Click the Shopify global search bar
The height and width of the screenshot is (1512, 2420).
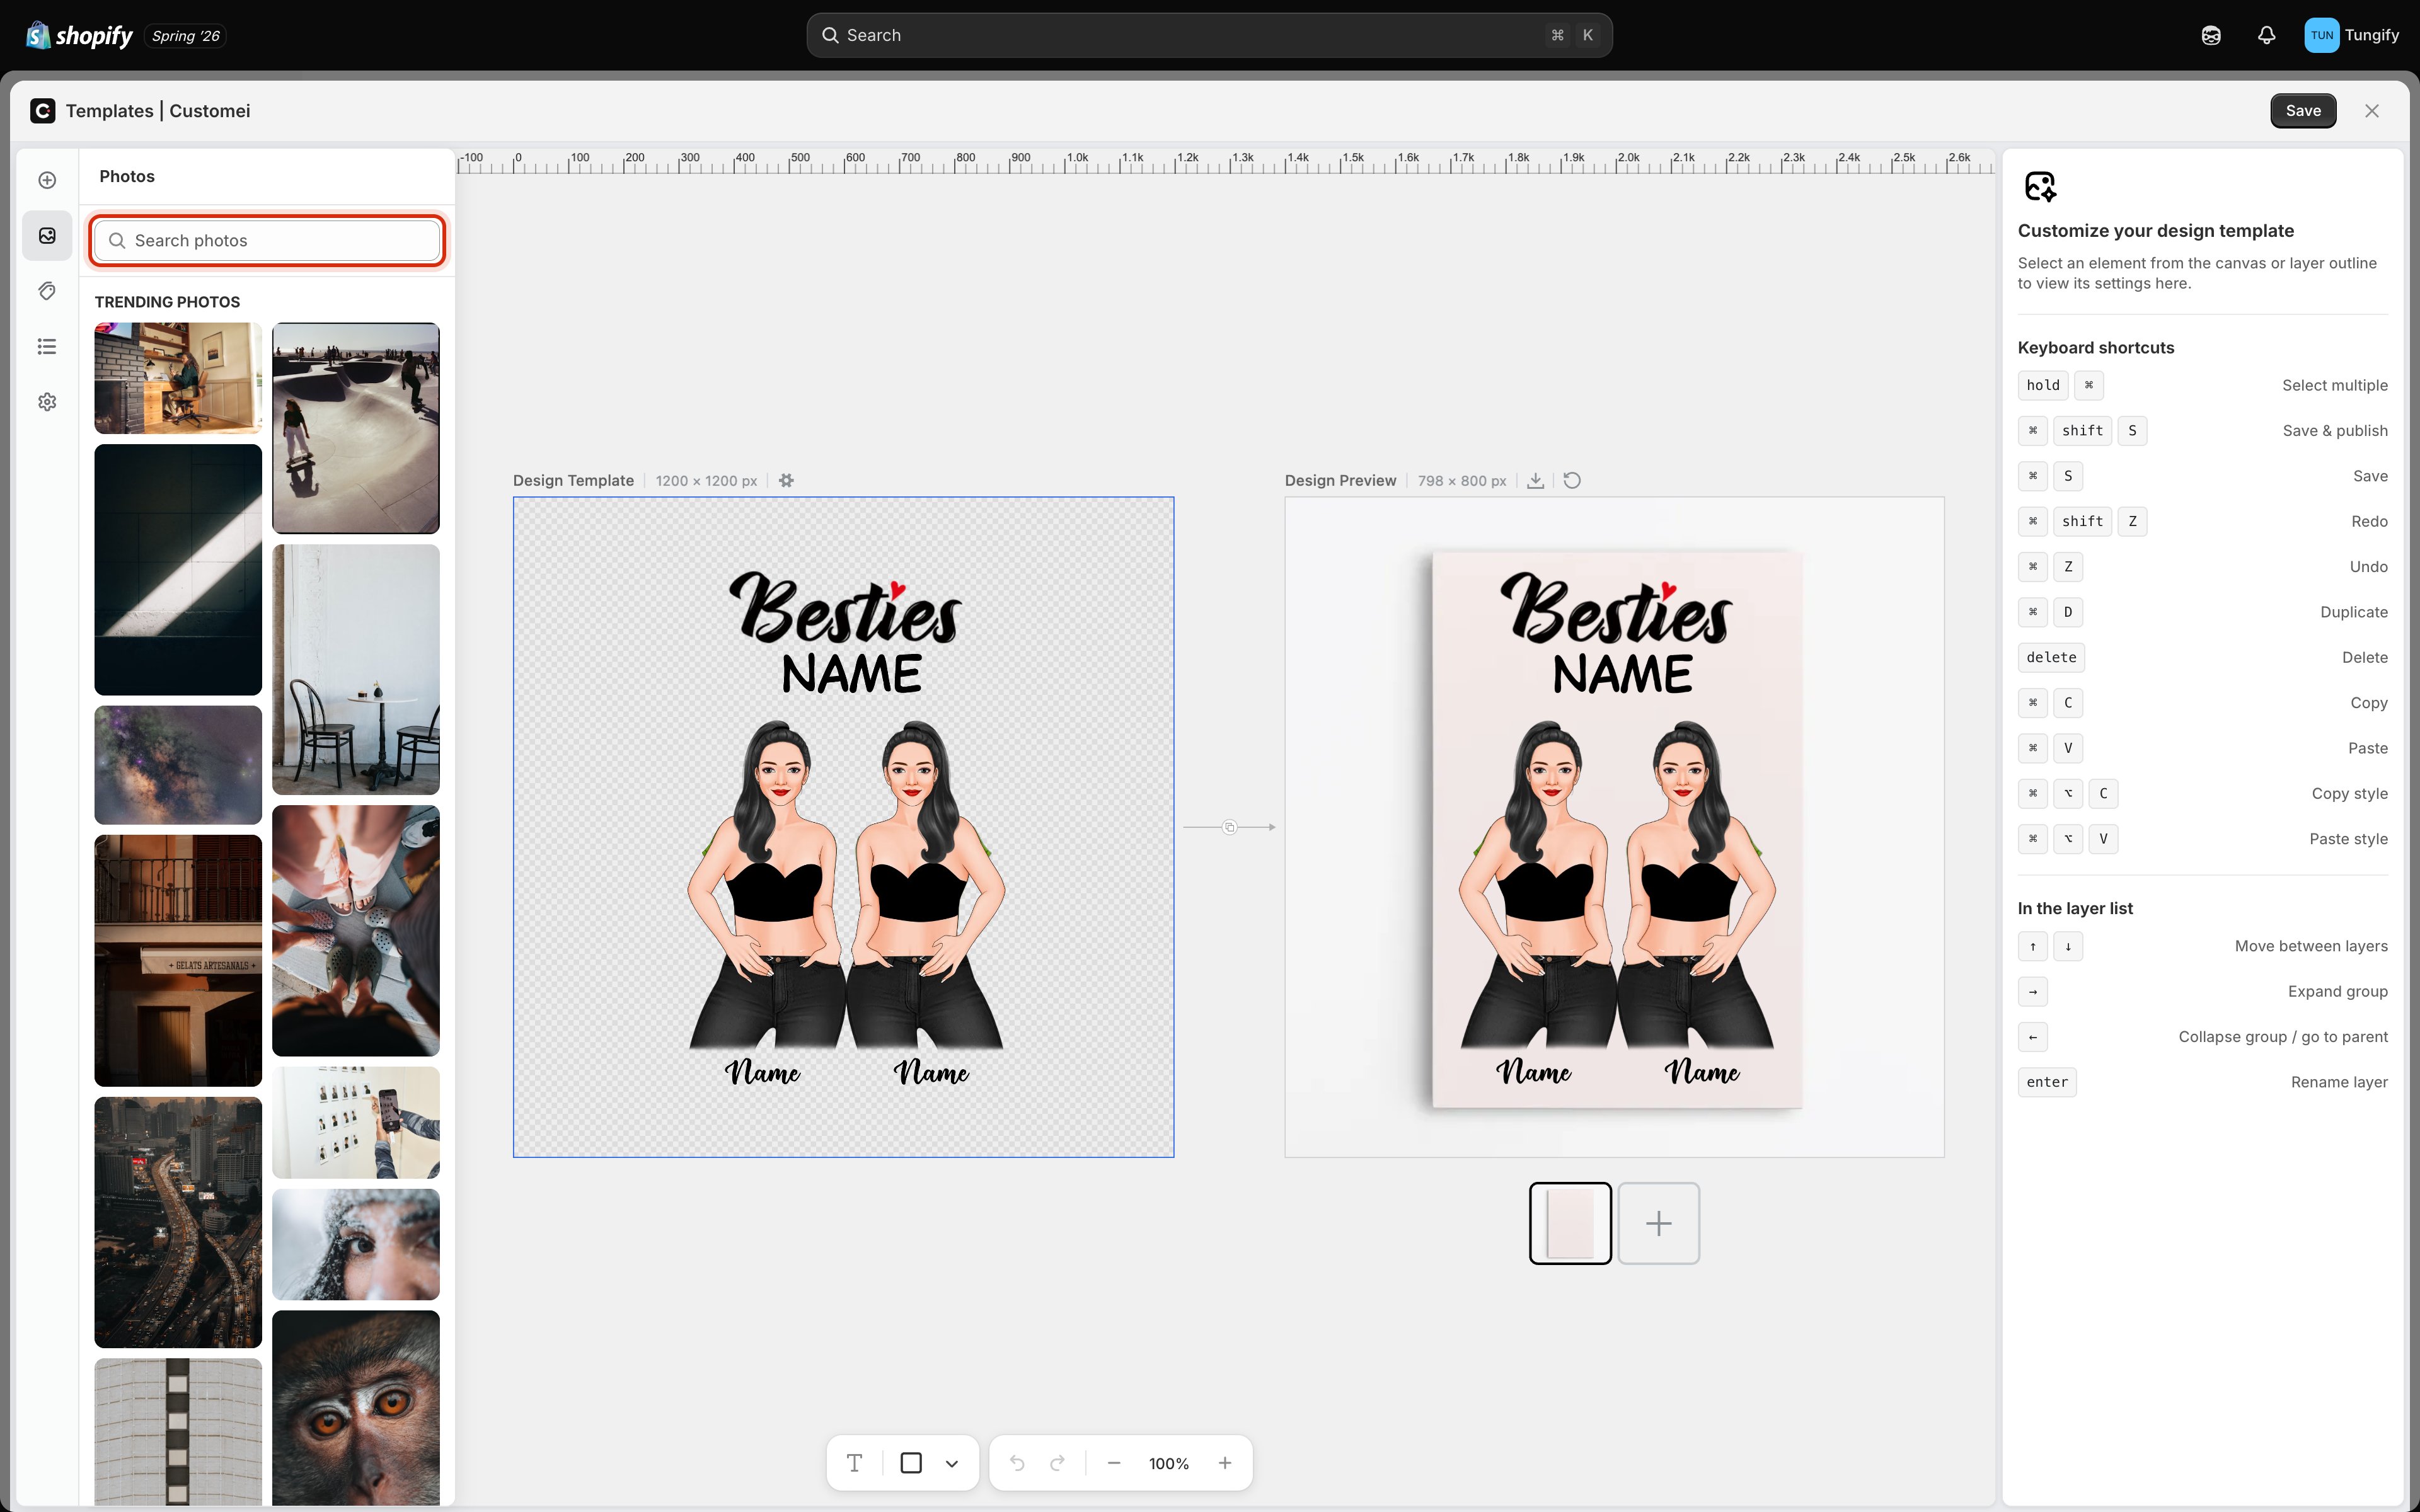[1209, 35]
